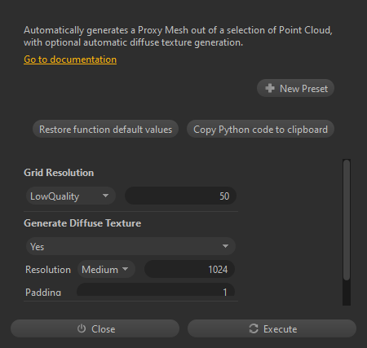367x348 pixels.
Task: Open the LowQuality grid resolution dropdown
Action: point(71,196)
